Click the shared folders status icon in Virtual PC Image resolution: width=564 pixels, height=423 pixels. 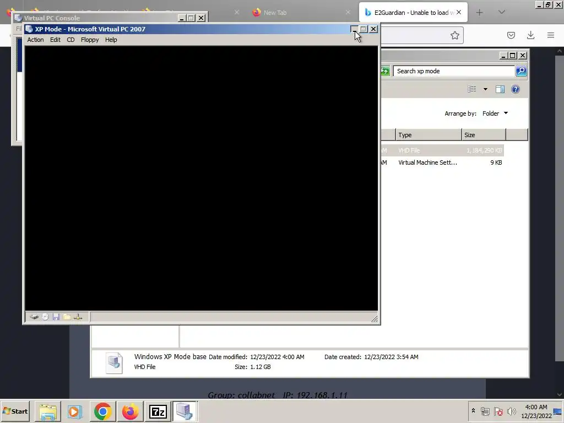(x=67, y=317)
